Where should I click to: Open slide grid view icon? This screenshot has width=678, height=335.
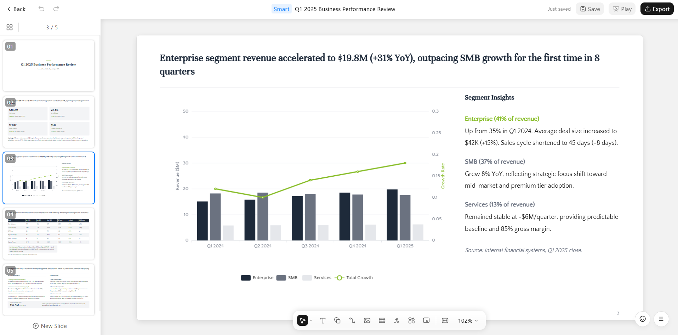click(10, 27)
